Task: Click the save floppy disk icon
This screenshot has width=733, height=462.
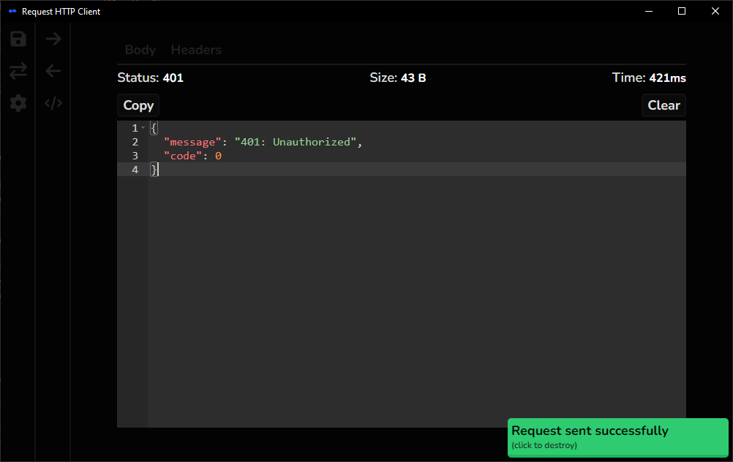Action: (18, 39)
